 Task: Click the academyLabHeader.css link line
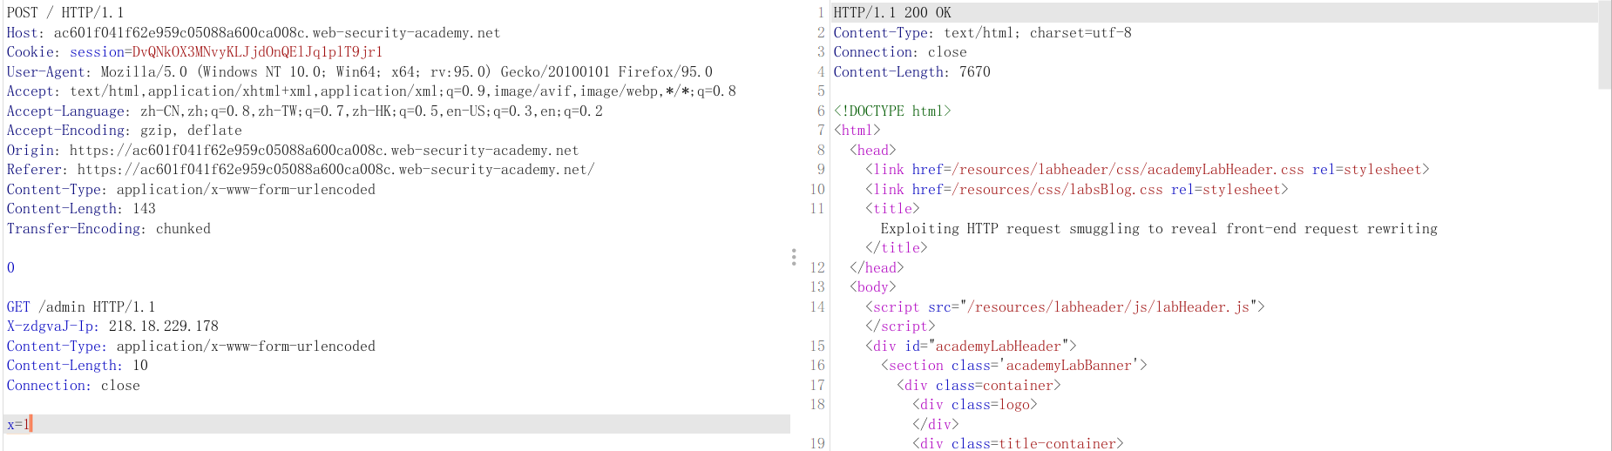click(x=1147, y=170)
